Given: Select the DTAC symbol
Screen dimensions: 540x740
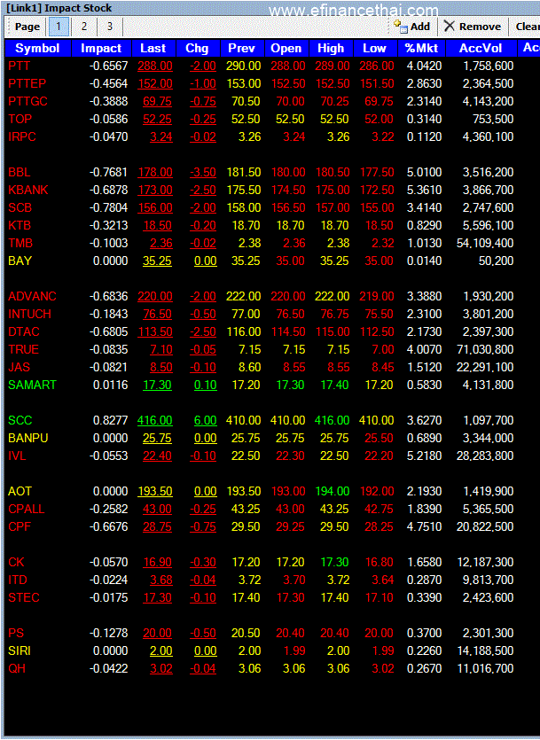Looking at the screenshot, I should tap(24, 331).
